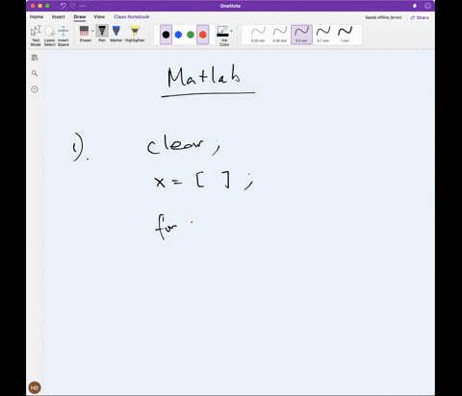Viewport: 462px width, 396px height.
Task: Select the Pen tool
Action: click(102, 34)
